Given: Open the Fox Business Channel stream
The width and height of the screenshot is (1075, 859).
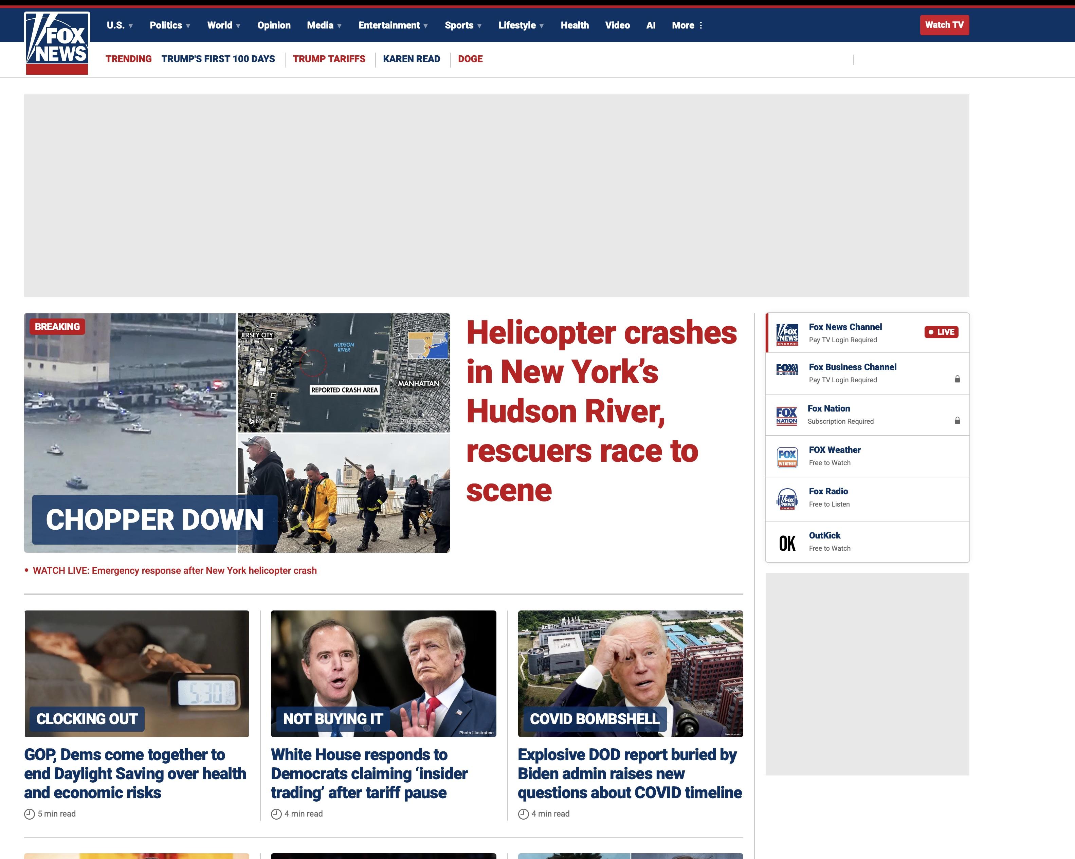Looking at the screenshot, I should [867, 373].
